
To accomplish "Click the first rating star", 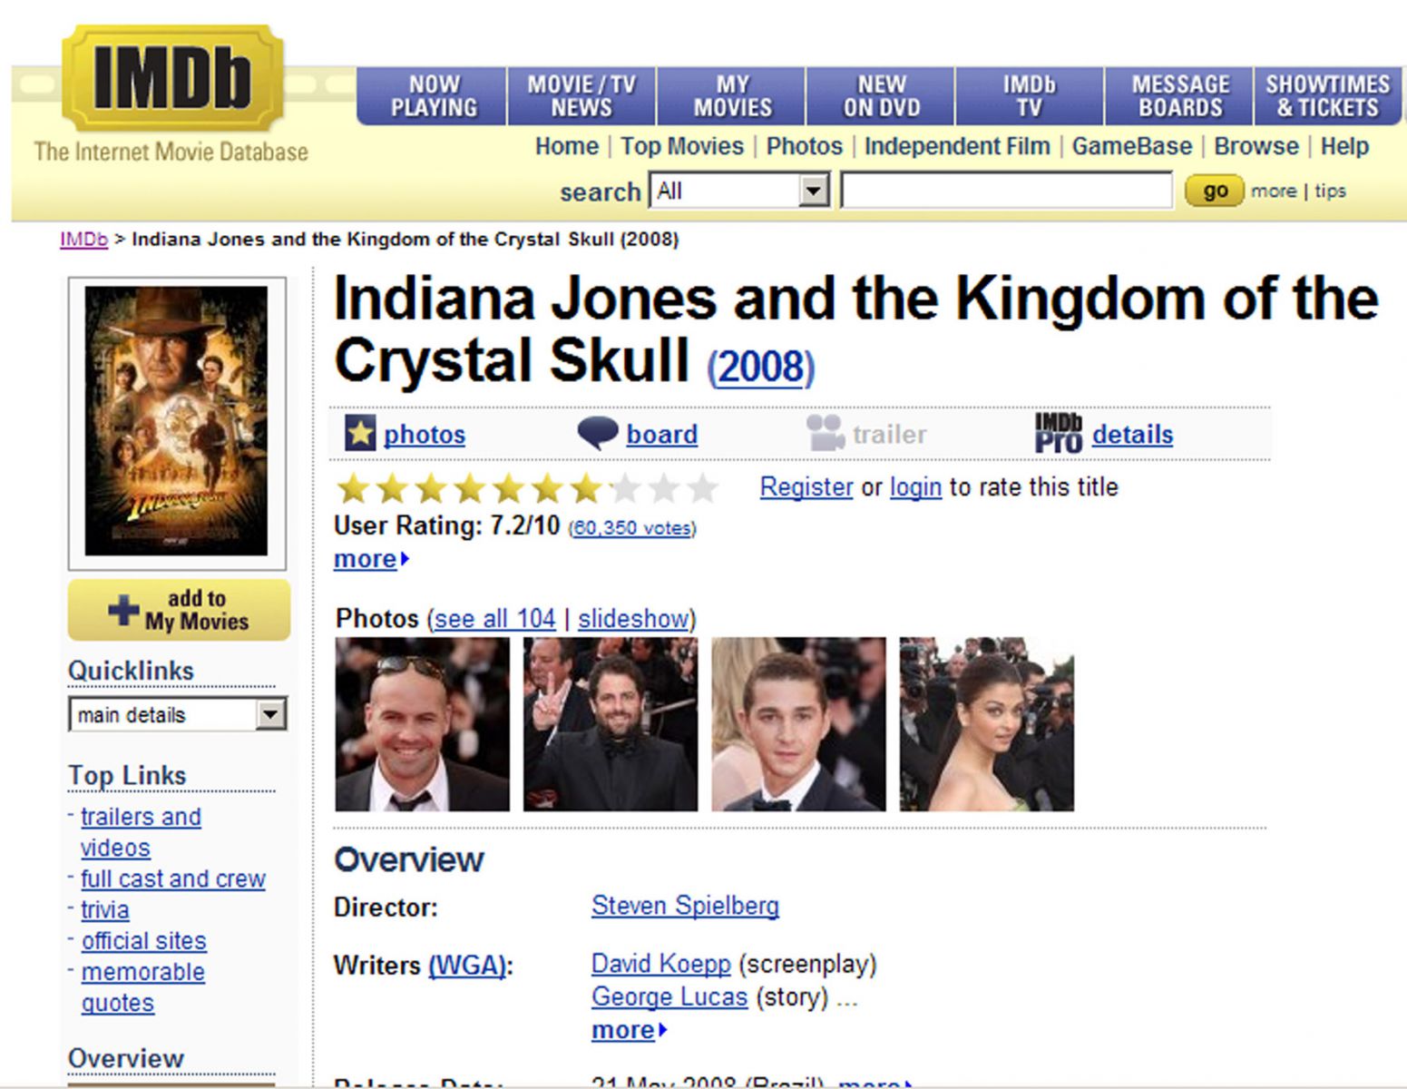I will [352, 488].
